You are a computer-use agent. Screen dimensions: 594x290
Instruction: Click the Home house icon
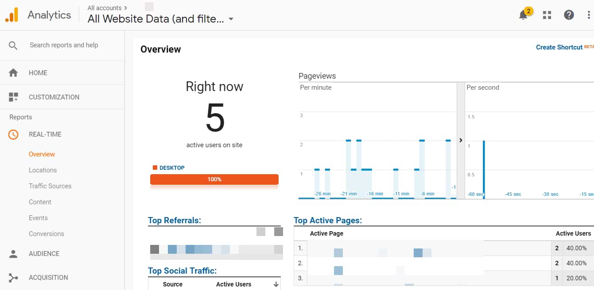(x=13, y=73)
